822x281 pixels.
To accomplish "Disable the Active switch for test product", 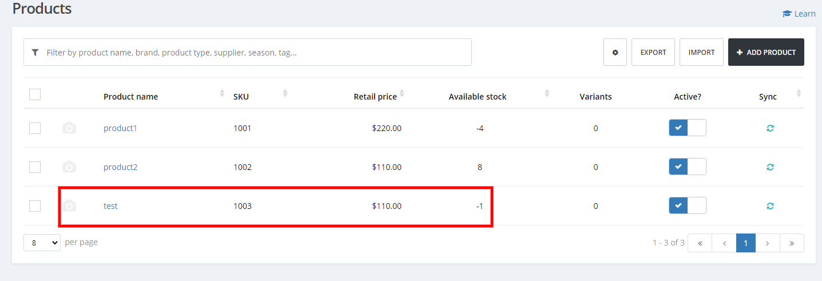I will (x=687, y=205).
